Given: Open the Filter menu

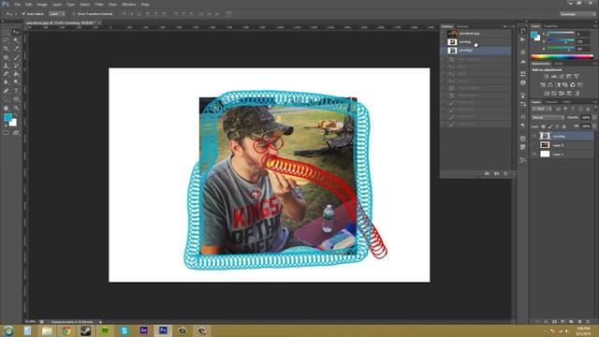Looking at the screenshot, I should point(99,4).
